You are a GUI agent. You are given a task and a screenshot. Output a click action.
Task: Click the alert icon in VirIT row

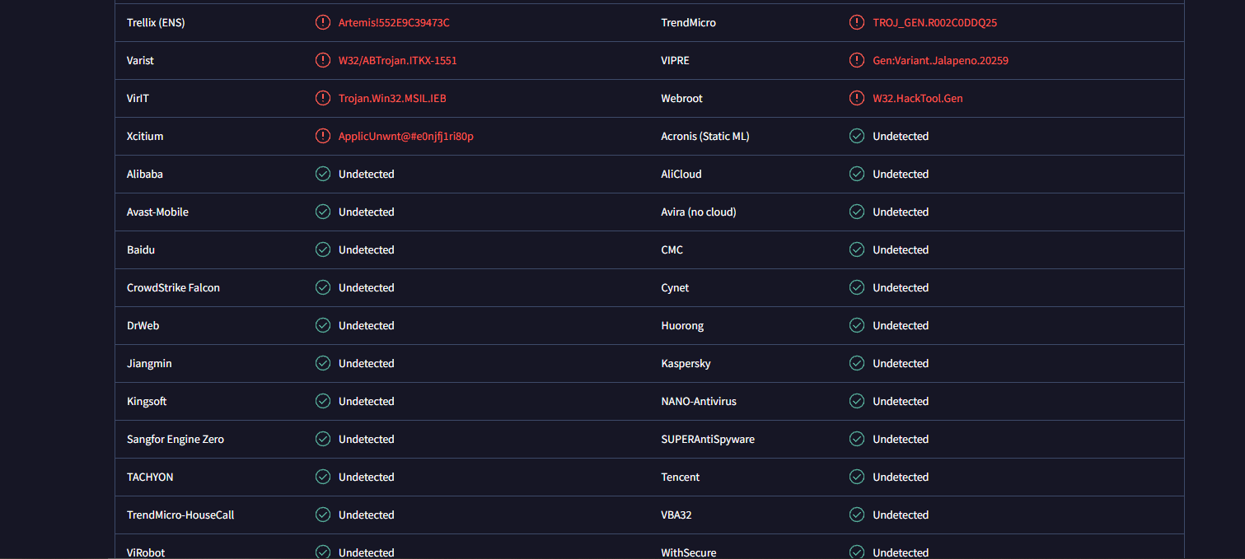click(x=323, y=98)
